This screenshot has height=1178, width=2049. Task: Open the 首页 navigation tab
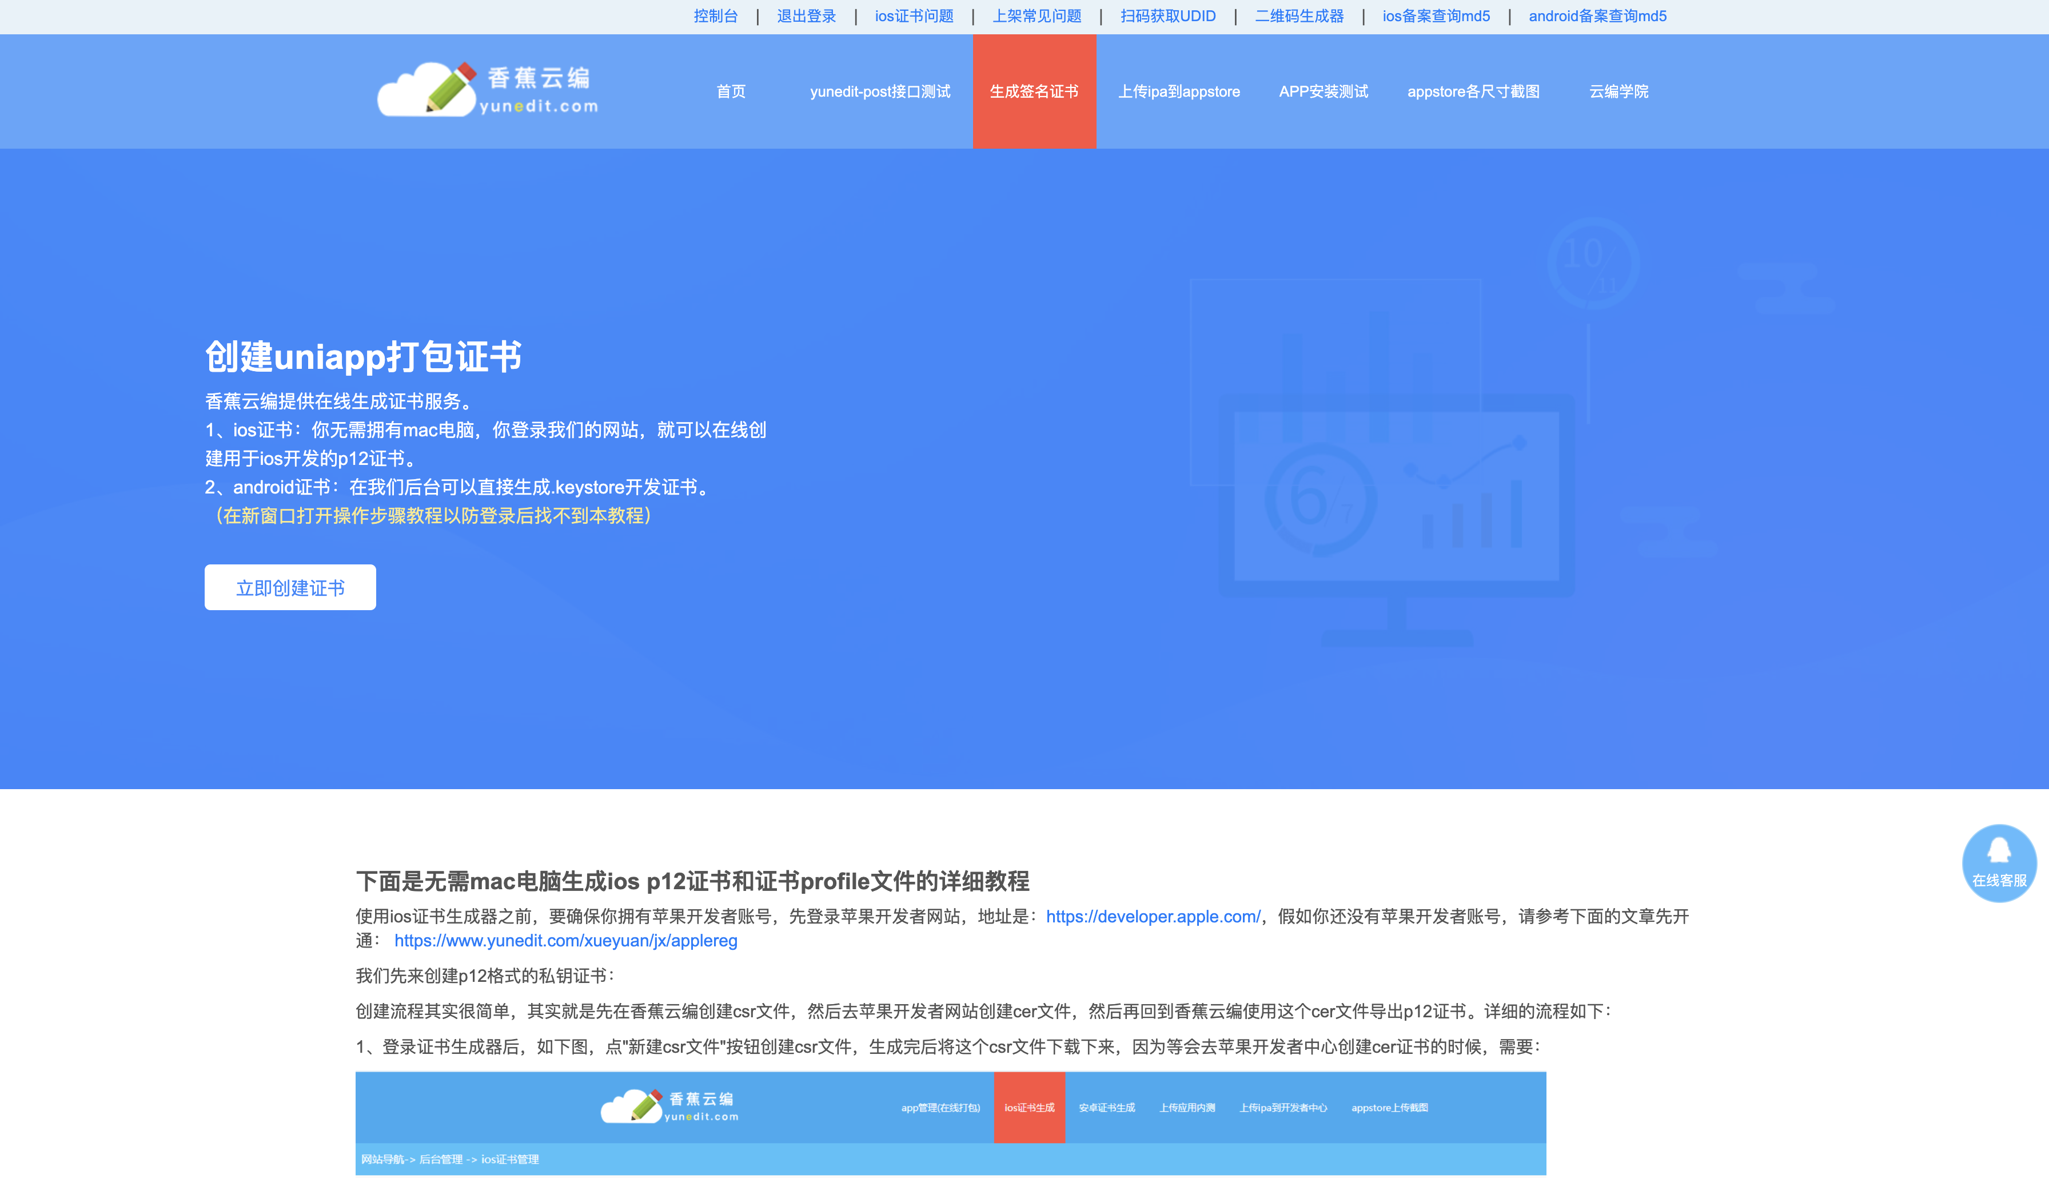(x=731, y=91)
